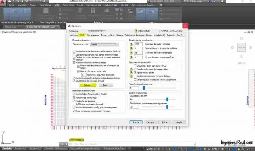This screenshot has height=151, width=255.
Task: Enable Usar botones grandes para barras checkbox
Action: coord(74,55)
